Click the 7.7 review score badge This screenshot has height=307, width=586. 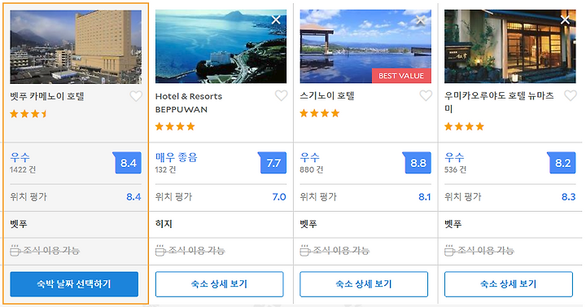[273, 163]
